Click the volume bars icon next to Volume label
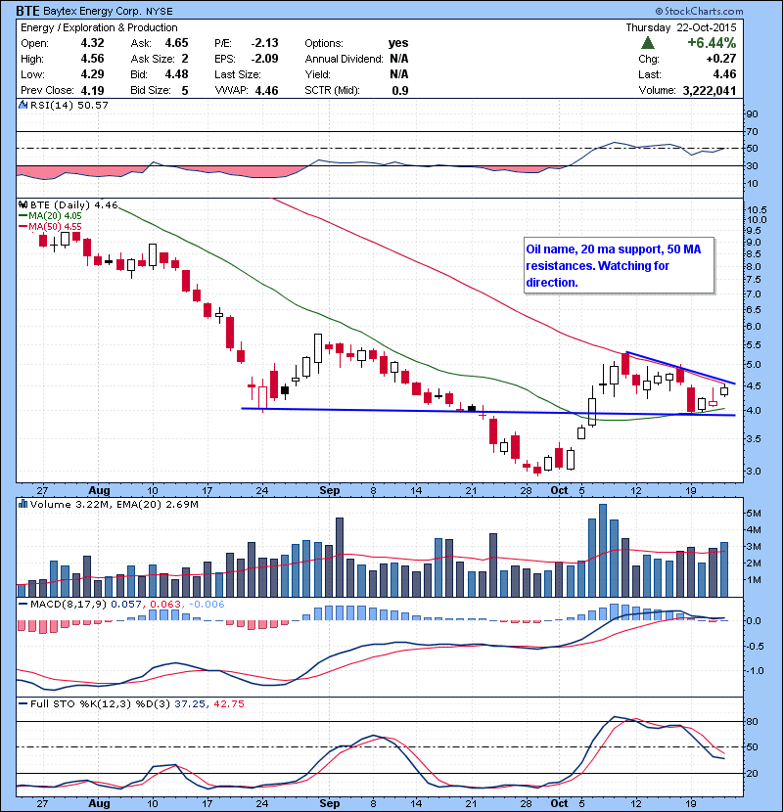The height and width of the screenshot is (812, 783). click(23, 504)
